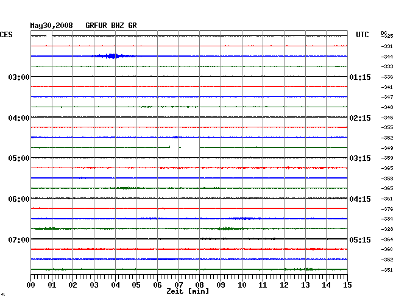
Task: Click x-axis minute tick label 10
Action: point(242,285)
